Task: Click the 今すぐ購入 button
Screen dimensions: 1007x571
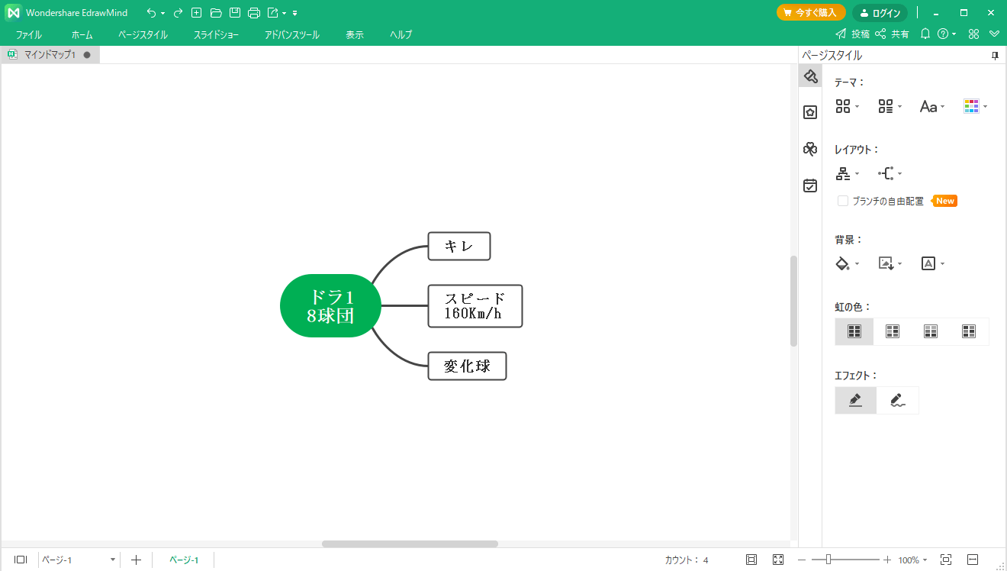Action: coord(811,13)
